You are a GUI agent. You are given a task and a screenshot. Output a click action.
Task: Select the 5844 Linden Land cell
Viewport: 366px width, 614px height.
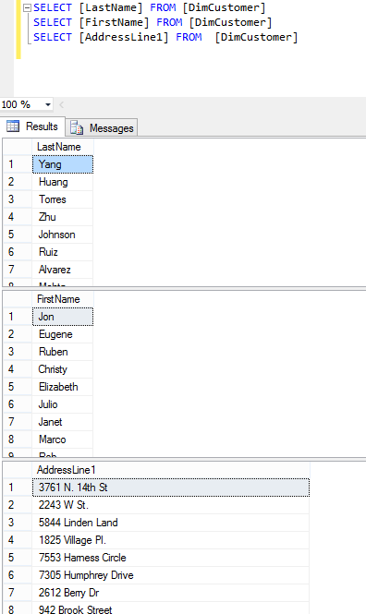pos(171,523)
